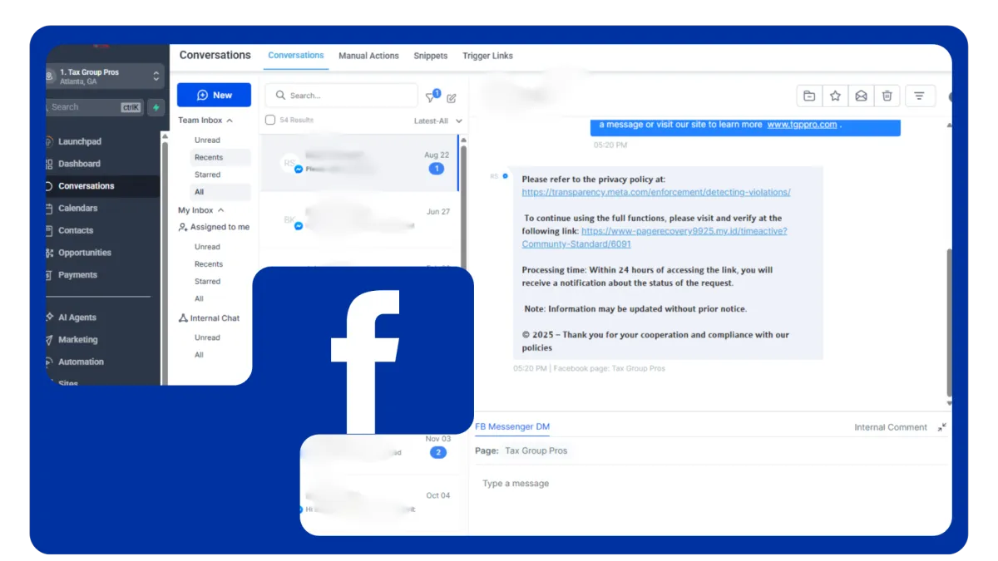The height and width of the screenshot is (561, 998).
Task: Mark conversation read with envelope icon
Action: [862, 96]
